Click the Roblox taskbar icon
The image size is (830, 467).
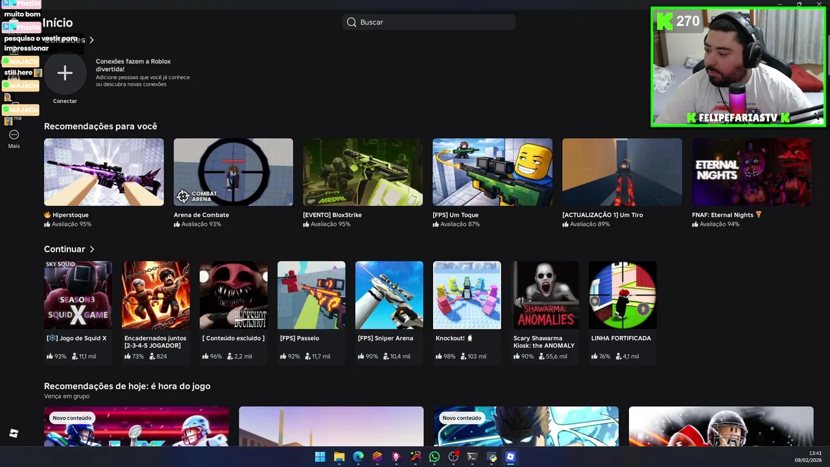(x=510, y=457)
